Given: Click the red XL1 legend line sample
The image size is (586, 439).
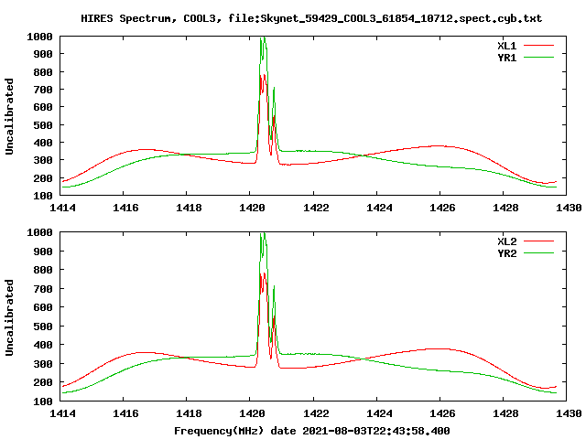Looking at the screenshot, I should (538, 46).
